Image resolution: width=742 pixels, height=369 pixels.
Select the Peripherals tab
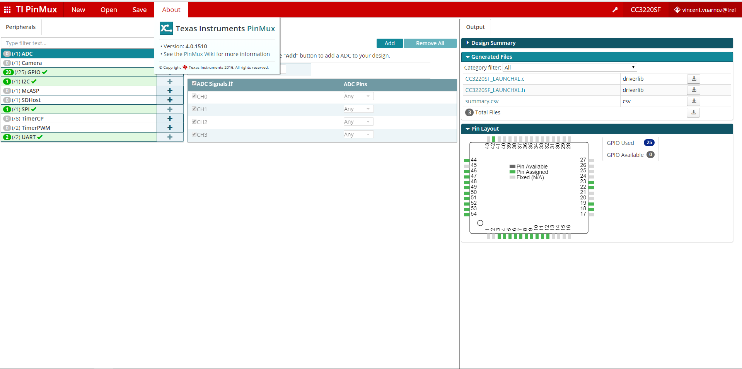[x=21, y=27]
